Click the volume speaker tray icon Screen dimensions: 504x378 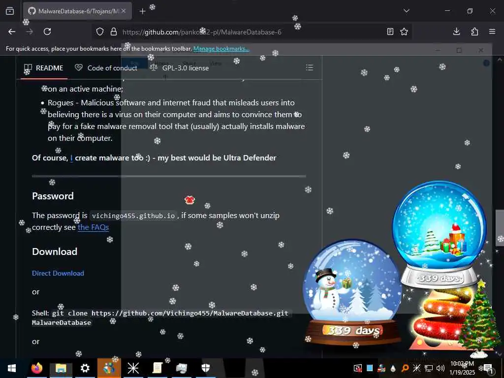pyautogui.click(x=441, y=368)
